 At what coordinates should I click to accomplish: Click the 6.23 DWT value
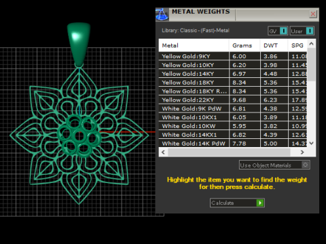(x=270, y=100)
